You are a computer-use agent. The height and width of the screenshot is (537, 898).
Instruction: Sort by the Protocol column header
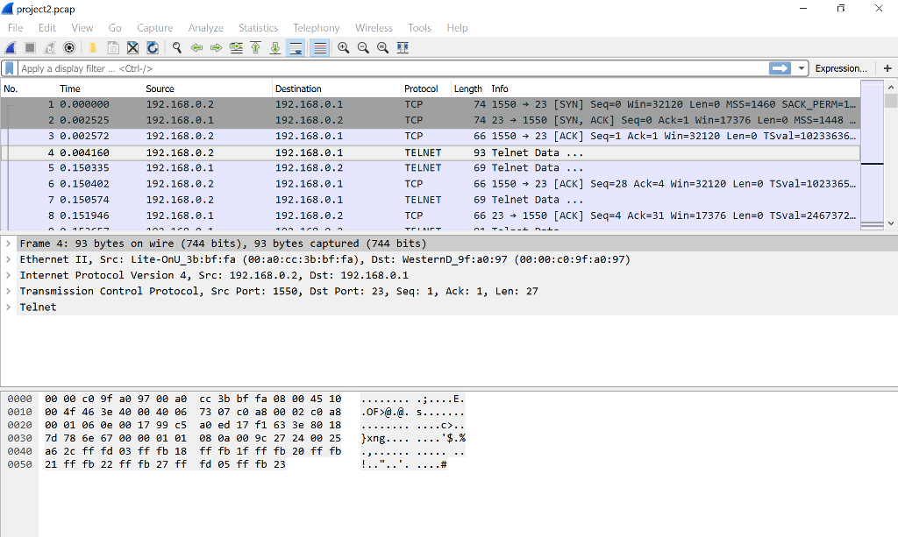point(426,88)
